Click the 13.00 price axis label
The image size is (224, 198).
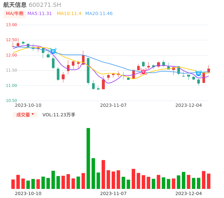click(11, 25)
